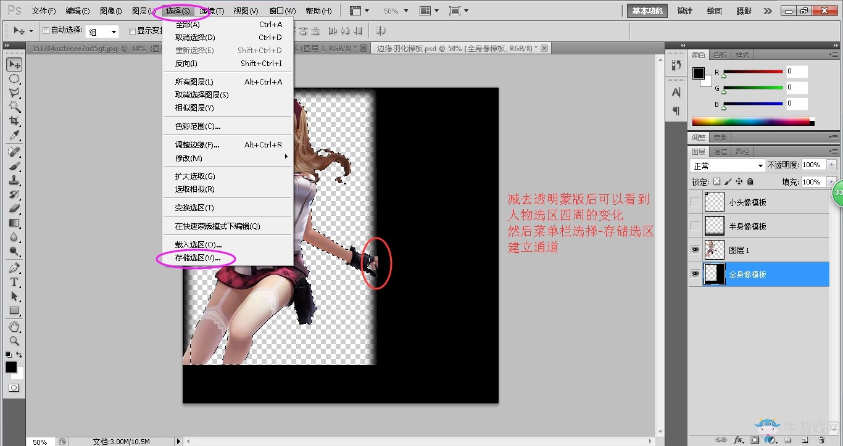
Task: Toggle the 显示变换控件 checkbox
Action: click(132, 31)
